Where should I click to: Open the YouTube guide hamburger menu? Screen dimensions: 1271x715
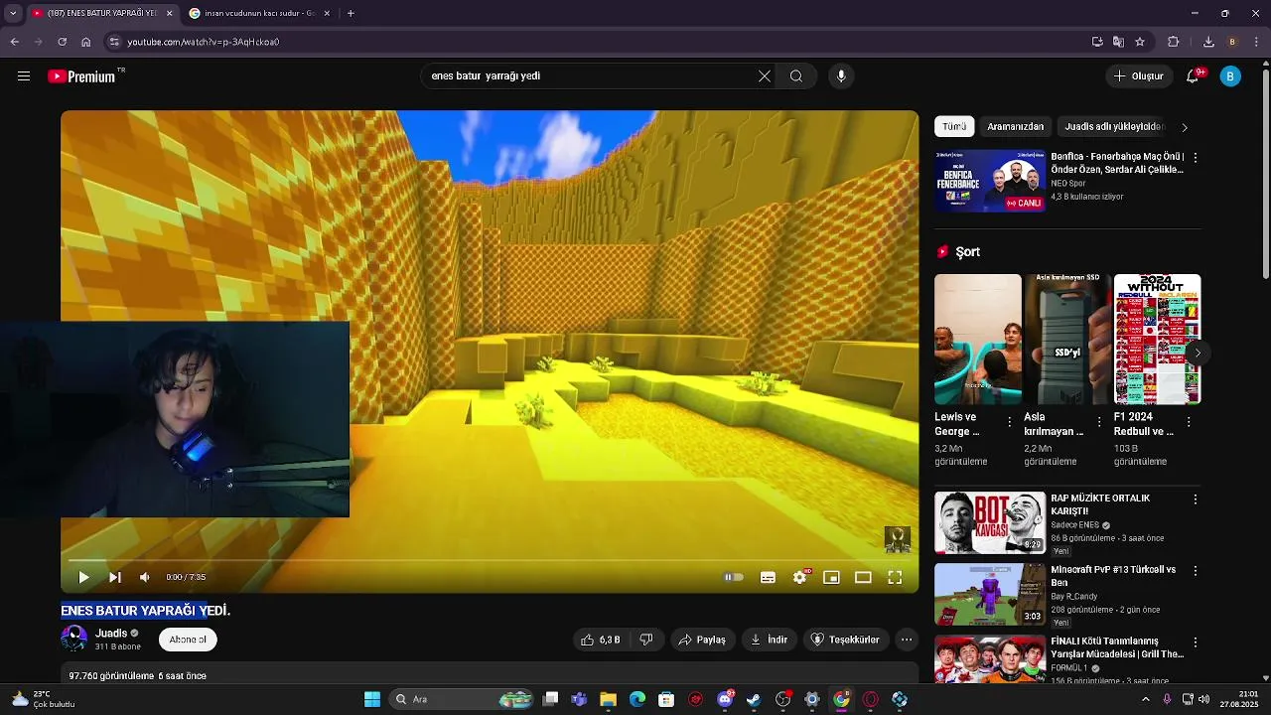[24, 76]
